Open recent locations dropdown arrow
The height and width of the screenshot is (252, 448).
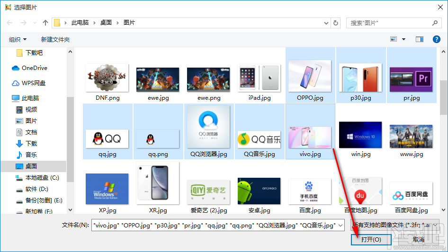pos(35,23)
